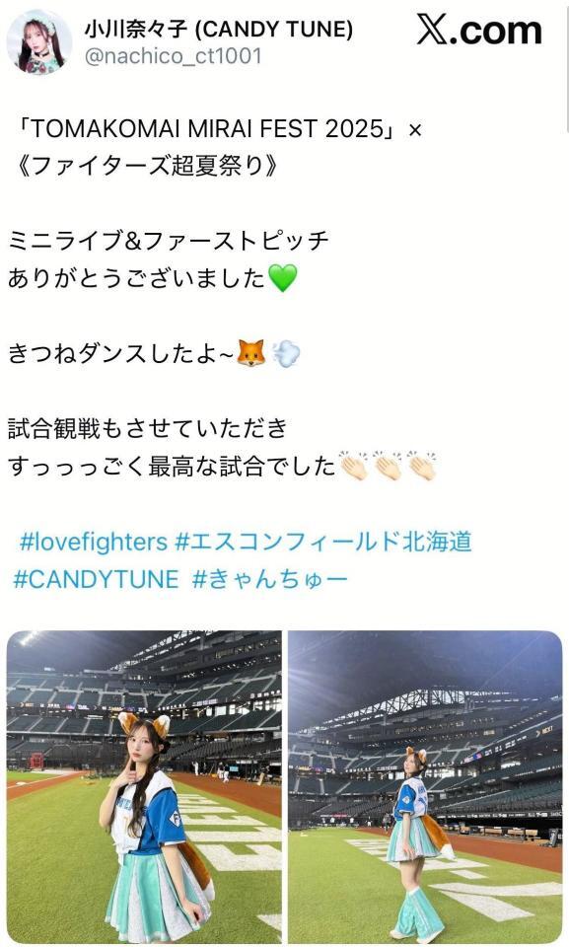Click the scrollbar on the right edge
The height and width of the screenshot is (947, 569).
567,66
